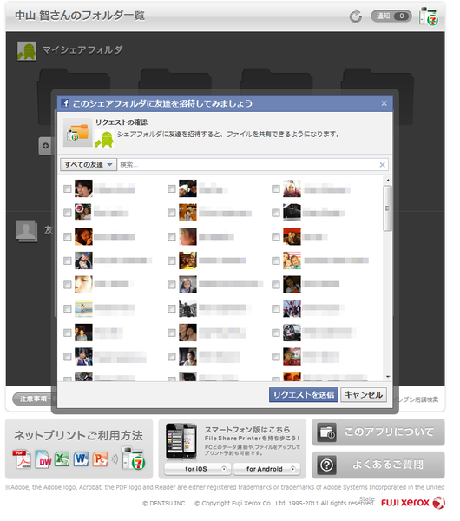Viewport: 460px width, 521px height.
Task: Check the second friend in the left column
Action: pyautogui.click(x=68, y=213)
